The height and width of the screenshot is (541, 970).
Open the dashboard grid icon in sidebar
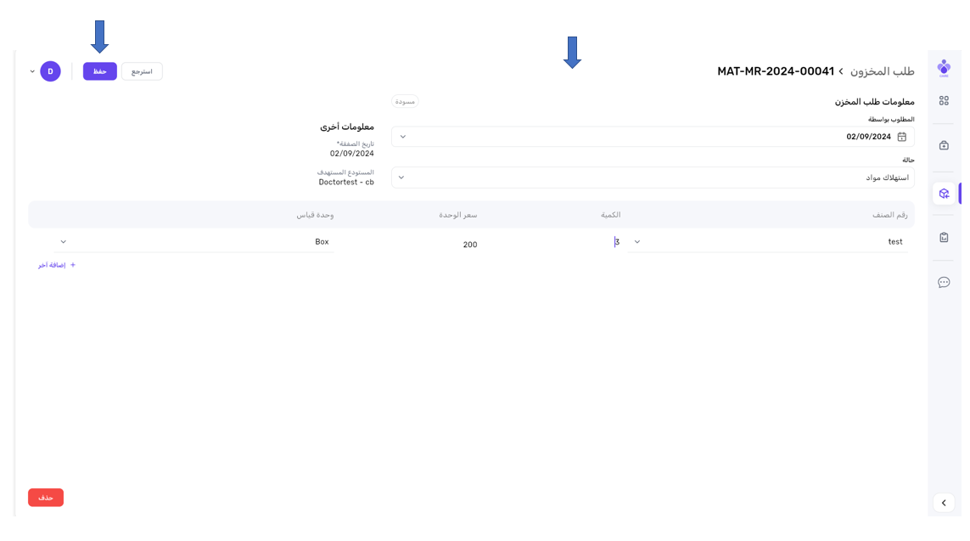point(944,101)
